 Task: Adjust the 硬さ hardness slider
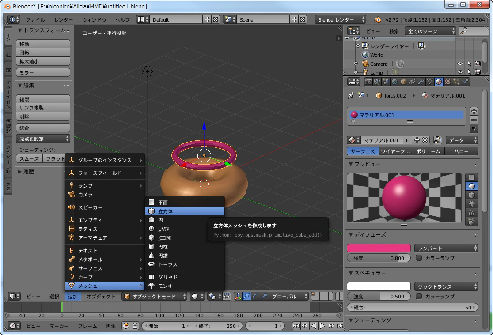pos(413,307)
